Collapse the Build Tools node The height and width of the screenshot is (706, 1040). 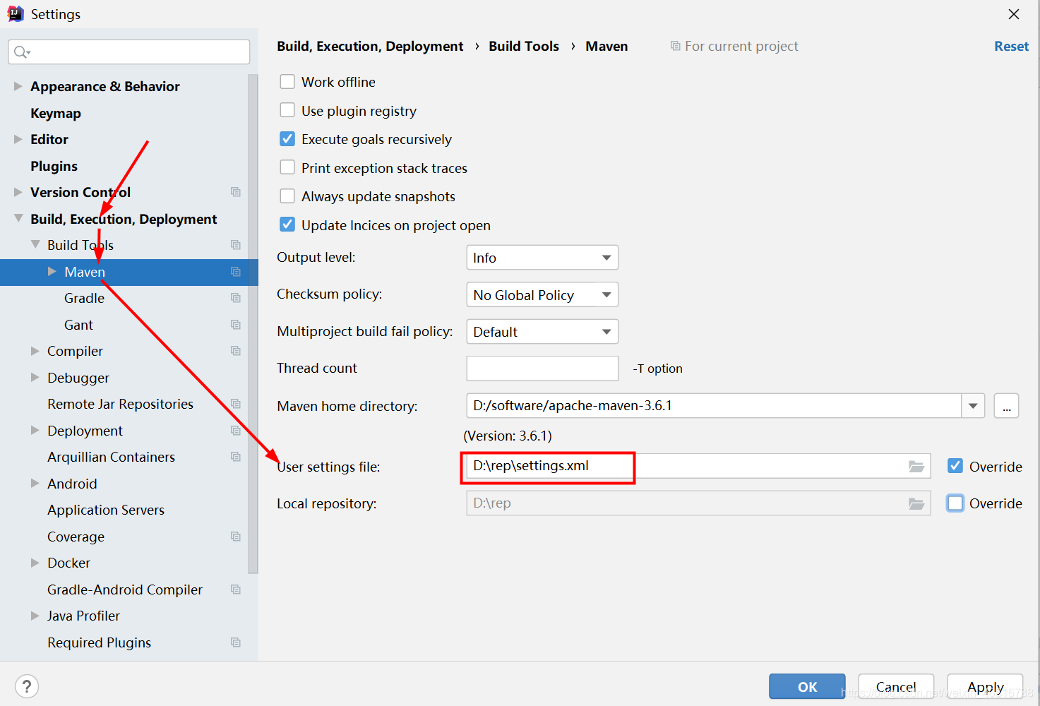click(x=35, y=244)
